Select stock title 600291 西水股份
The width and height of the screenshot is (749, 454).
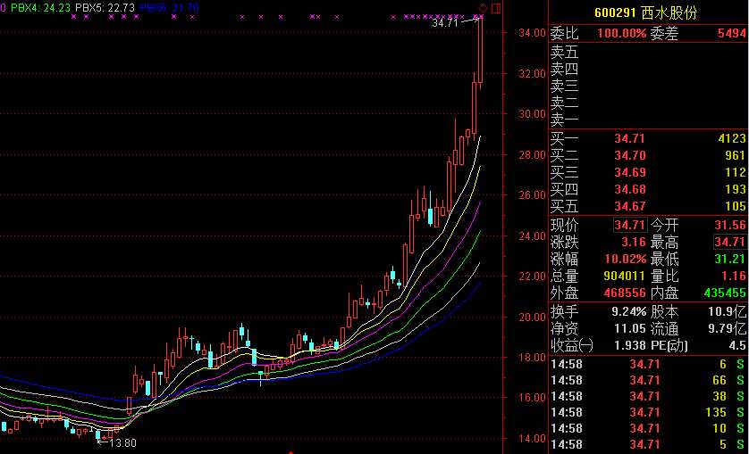pyautogui.click(x=646, y=12)
